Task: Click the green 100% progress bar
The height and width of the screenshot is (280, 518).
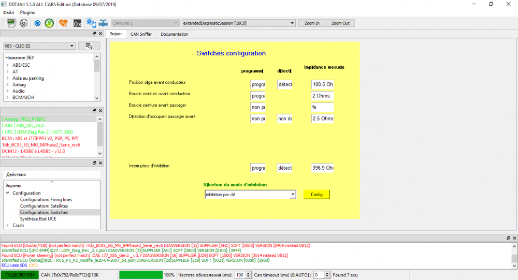Action: tap(141, 275)
